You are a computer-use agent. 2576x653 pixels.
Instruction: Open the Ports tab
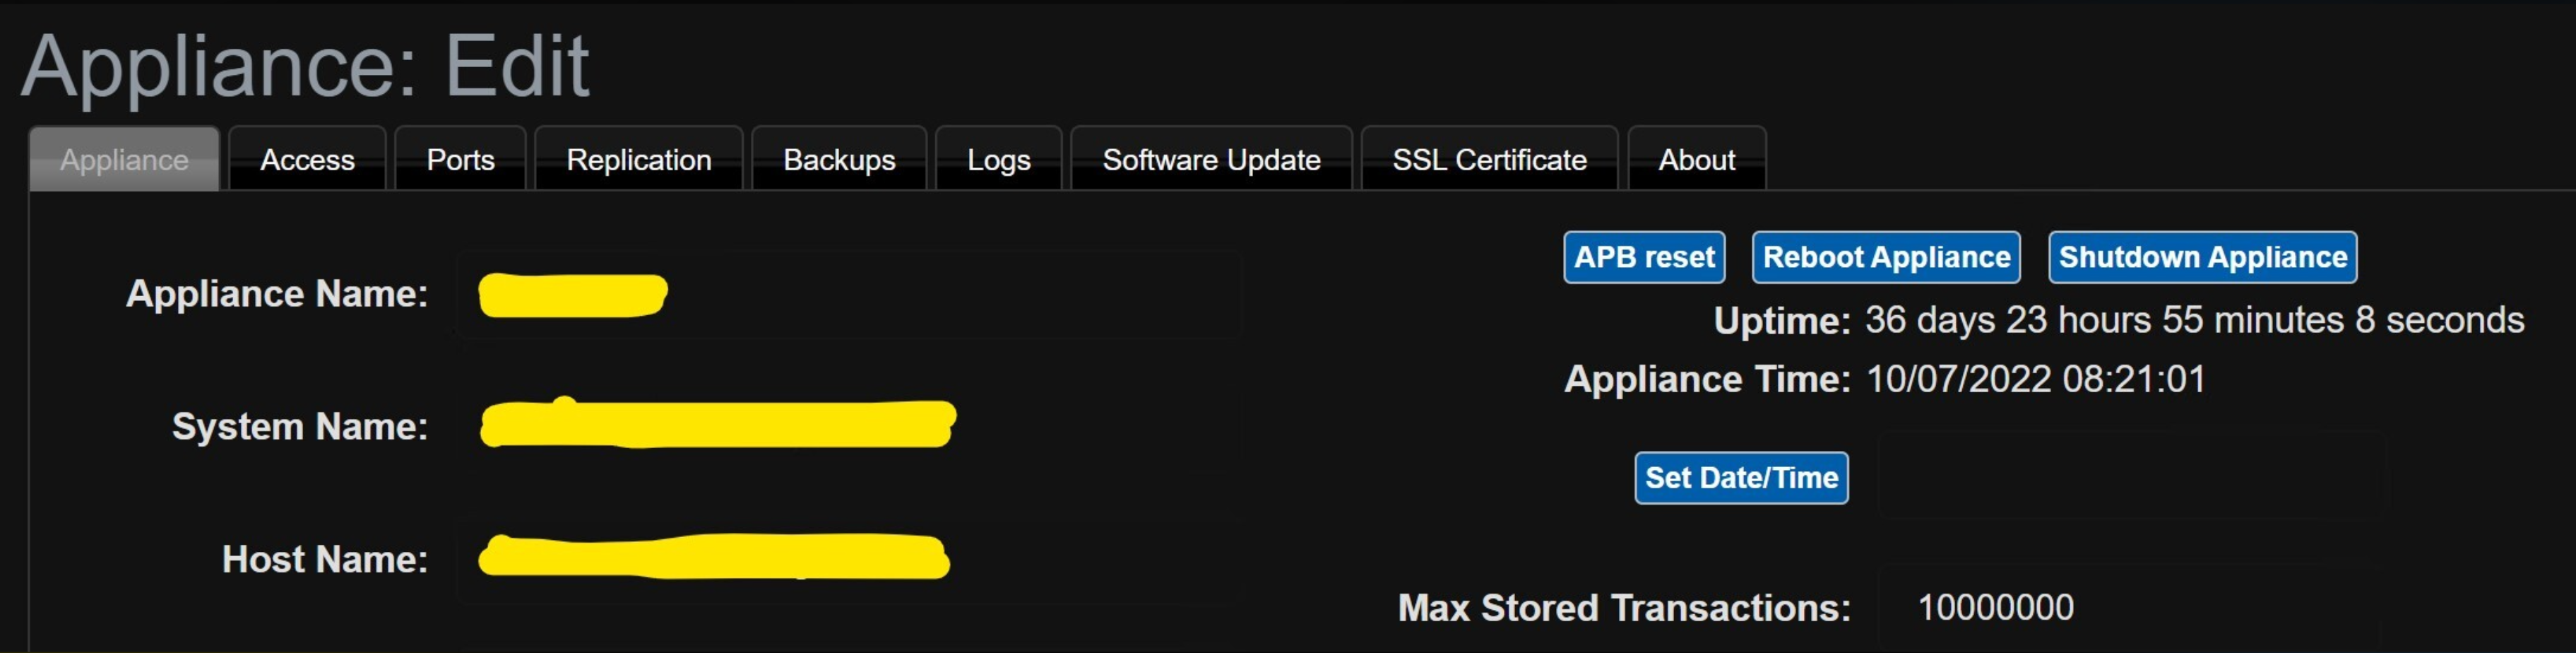point(459,158)
